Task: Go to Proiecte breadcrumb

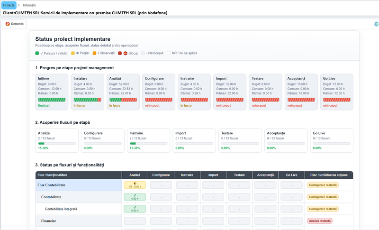Action: pyautogui.click(x=9, y=5)
